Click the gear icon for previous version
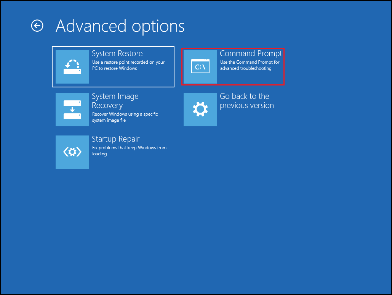392x295 pixels. click(x=200, y=110)
